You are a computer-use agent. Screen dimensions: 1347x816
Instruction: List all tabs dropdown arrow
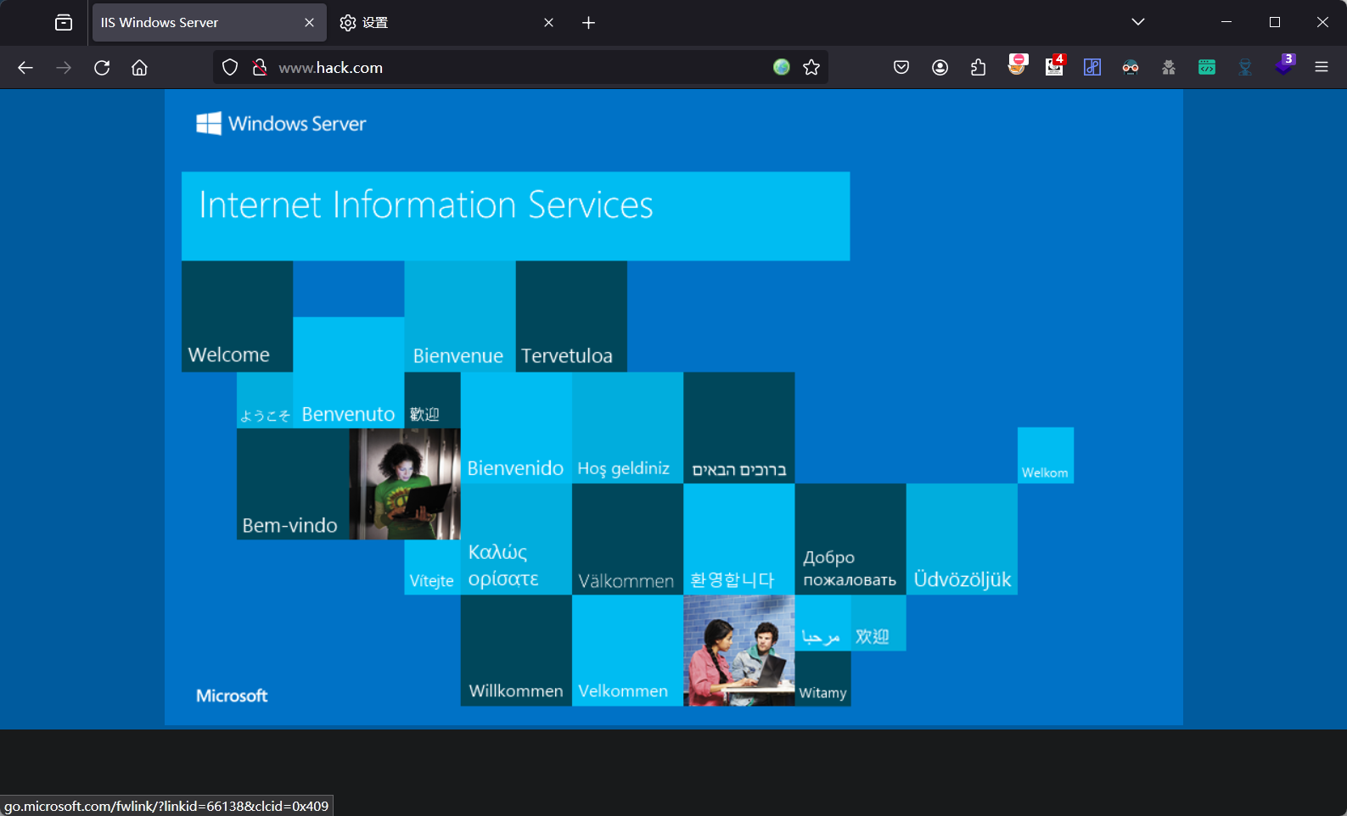click(1138, 23)
